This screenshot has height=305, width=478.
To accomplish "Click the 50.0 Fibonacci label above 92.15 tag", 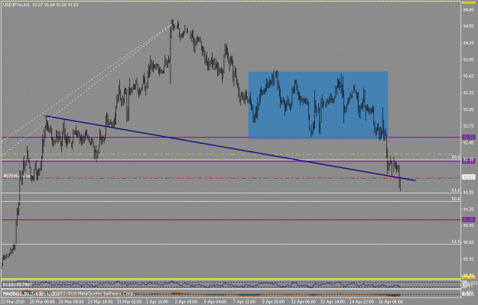I will pyautogui.click(x=456, y=157).
